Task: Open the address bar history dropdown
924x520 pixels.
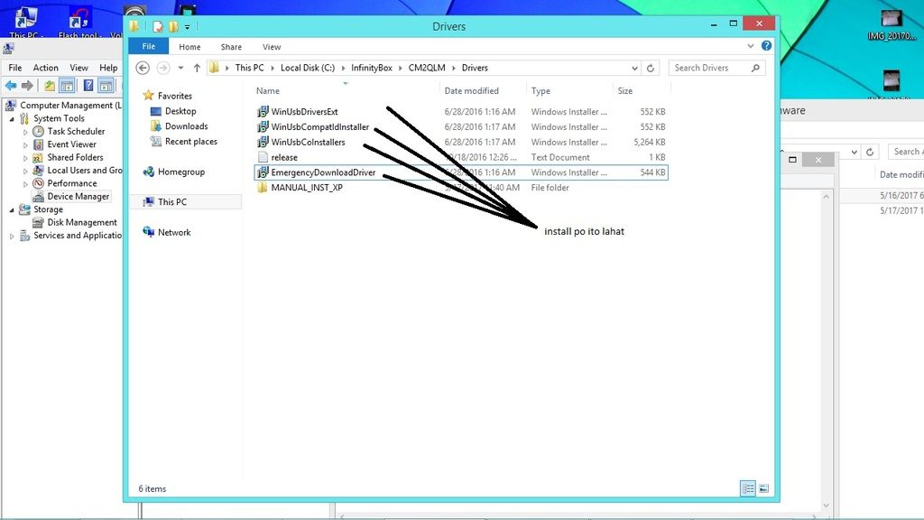Action: click(x=633, y=68)
